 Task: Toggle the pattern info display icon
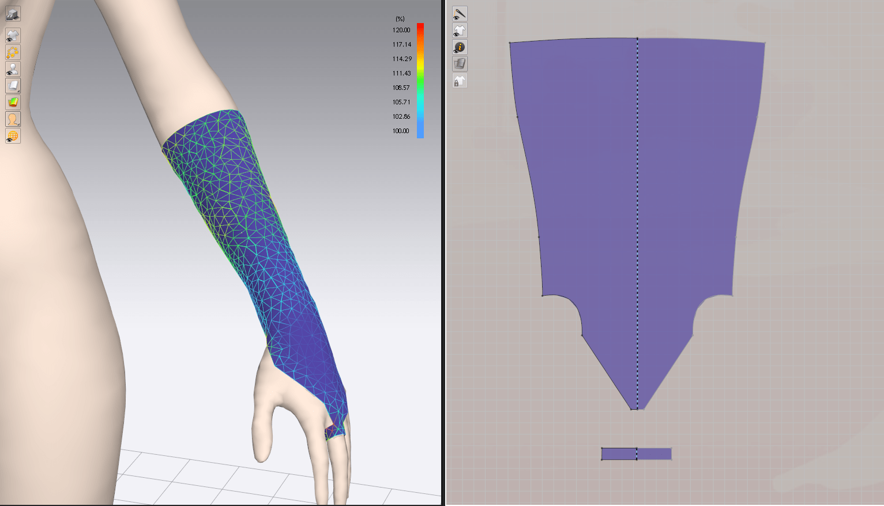[x=460, y=47]
